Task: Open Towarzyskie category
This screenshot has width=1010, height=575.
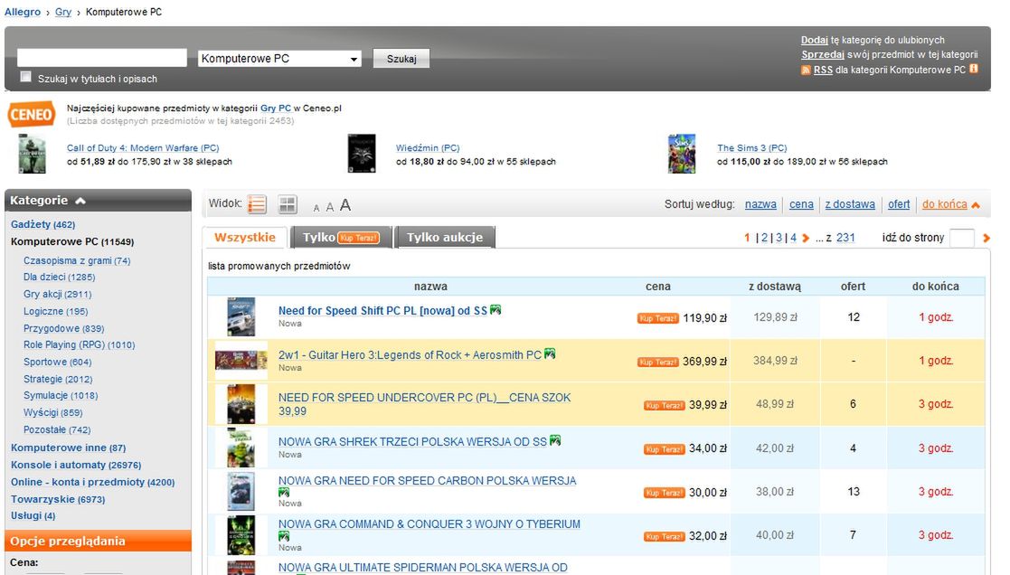Action: 58,499
